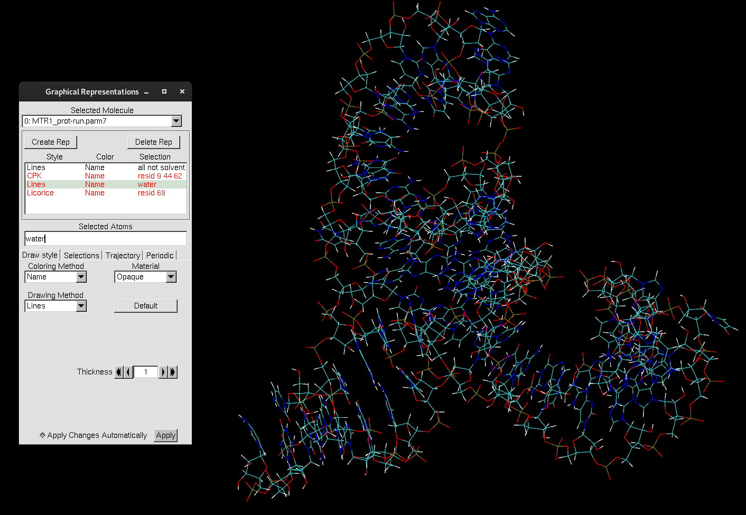Minimize the Graphical Representations window
The image size is (746, 515).
[146, 92]
